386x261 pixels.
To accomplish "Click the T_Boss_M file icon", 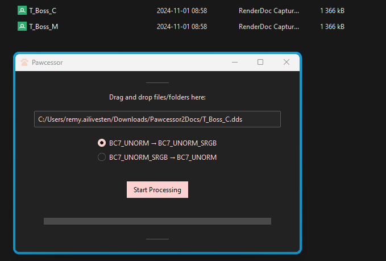I will click(22, 26).
